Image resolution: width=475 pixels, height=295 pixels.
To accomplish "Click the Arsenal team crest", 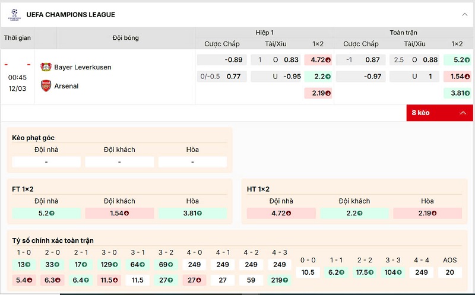I will point(46,86).
